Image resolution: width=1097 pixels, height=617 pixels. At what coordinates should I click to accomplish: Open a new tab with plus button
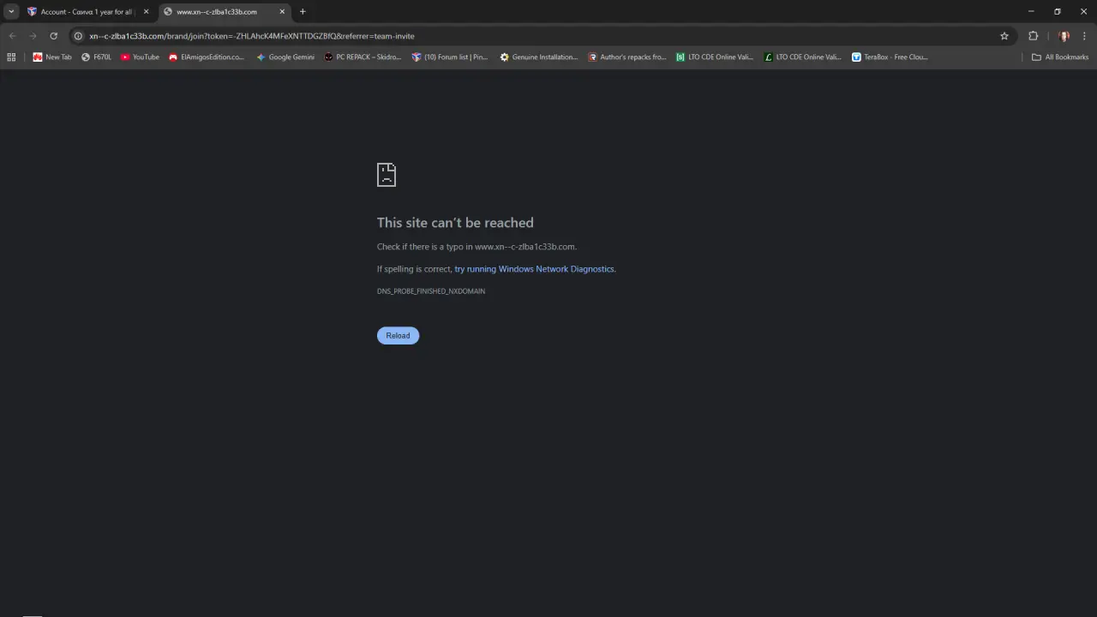point(303,12)
